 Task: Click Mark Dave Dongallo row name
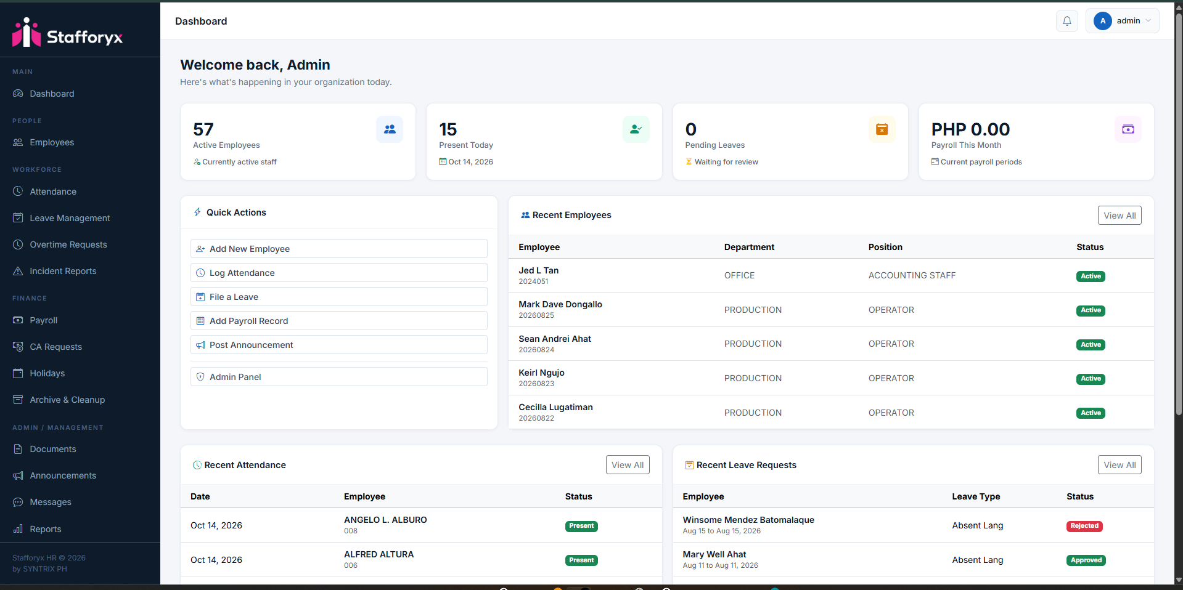(x=560, y=304)
